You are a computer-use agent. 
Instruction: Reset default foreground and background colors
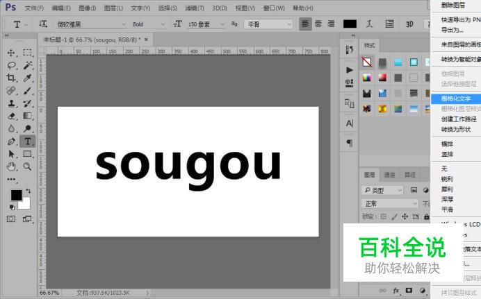[x=12, y=207]
